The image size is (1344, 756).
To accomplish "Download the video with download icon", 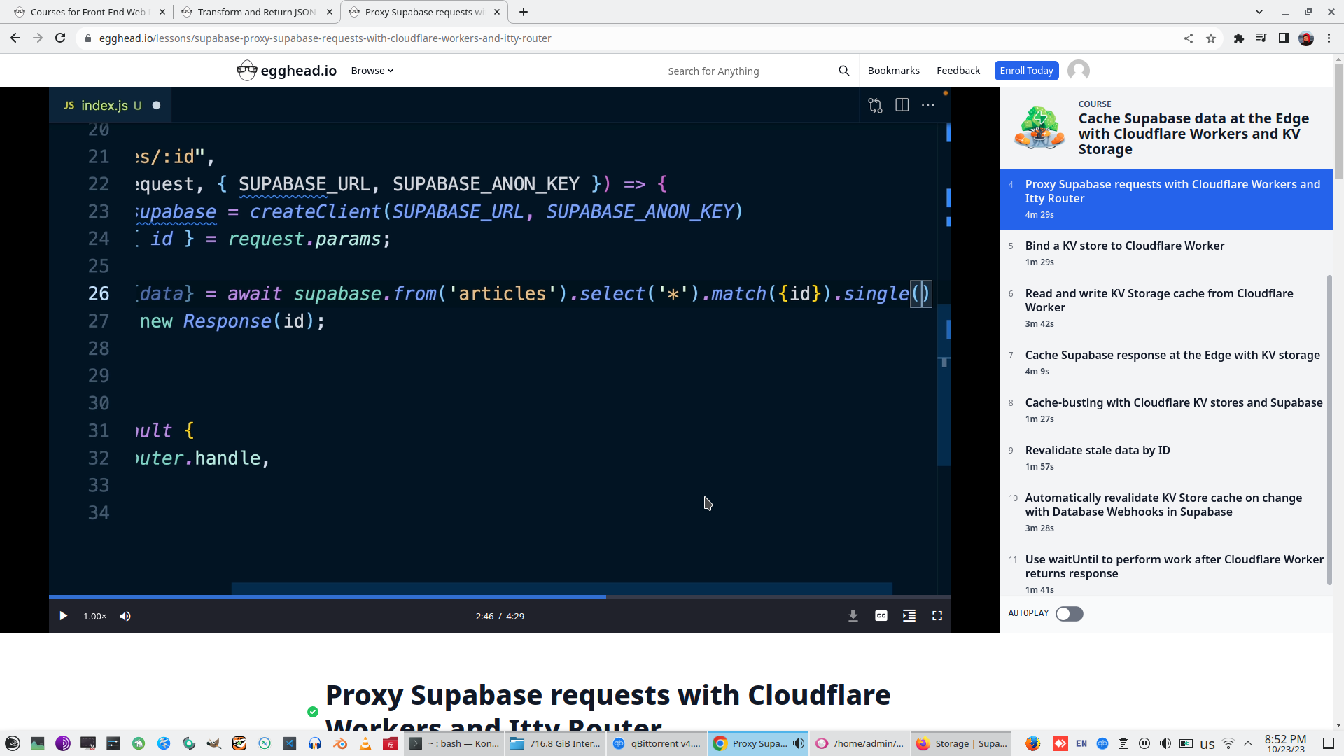I will pos(853,616).
